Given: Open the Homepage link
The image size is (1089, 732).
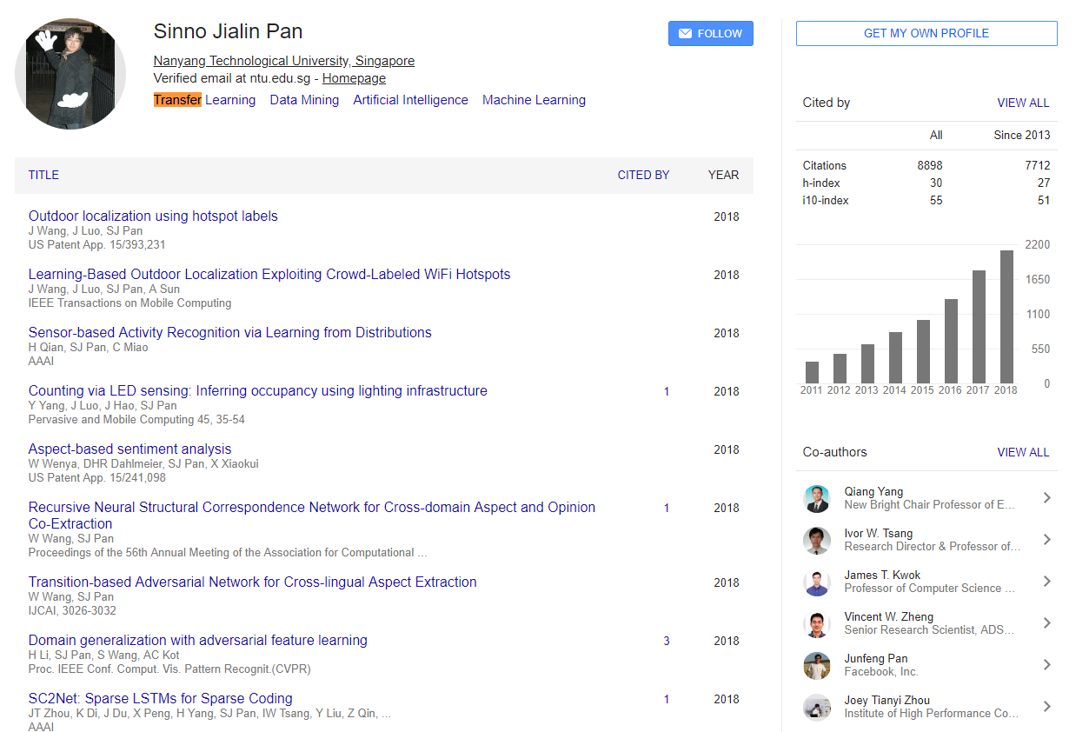Looking at the screenshot, I should 354,78.
